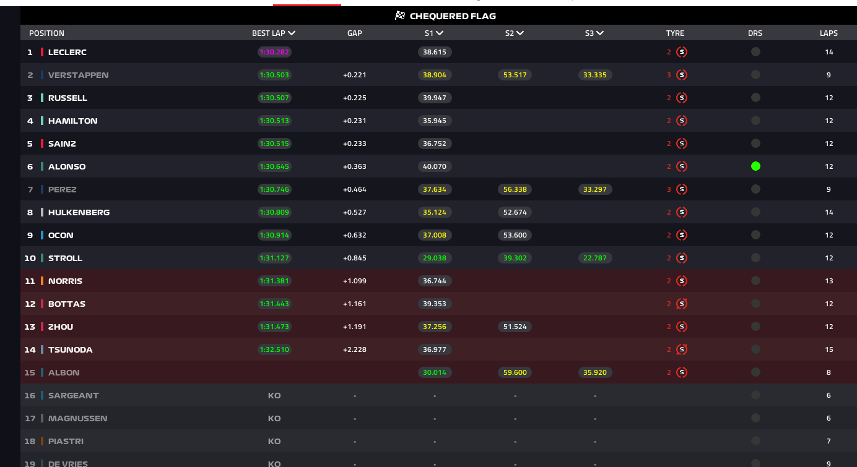857x467 pixels.
Task: Select driver HAMILTON in the standings
Action: [x=73, y=121]
